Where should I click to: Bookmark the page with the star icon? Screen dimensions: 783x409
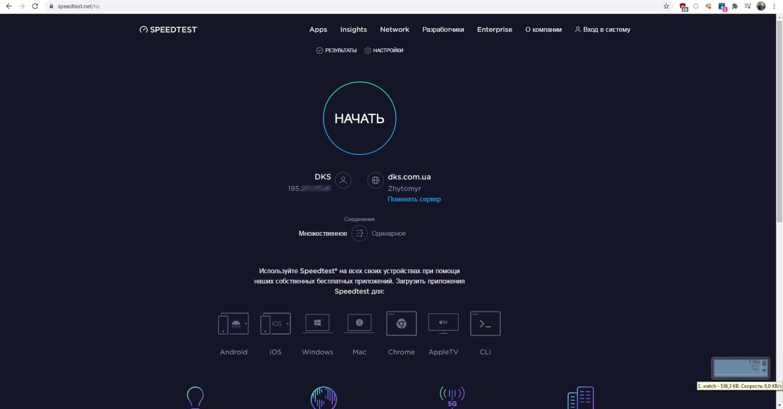point(666,6)
